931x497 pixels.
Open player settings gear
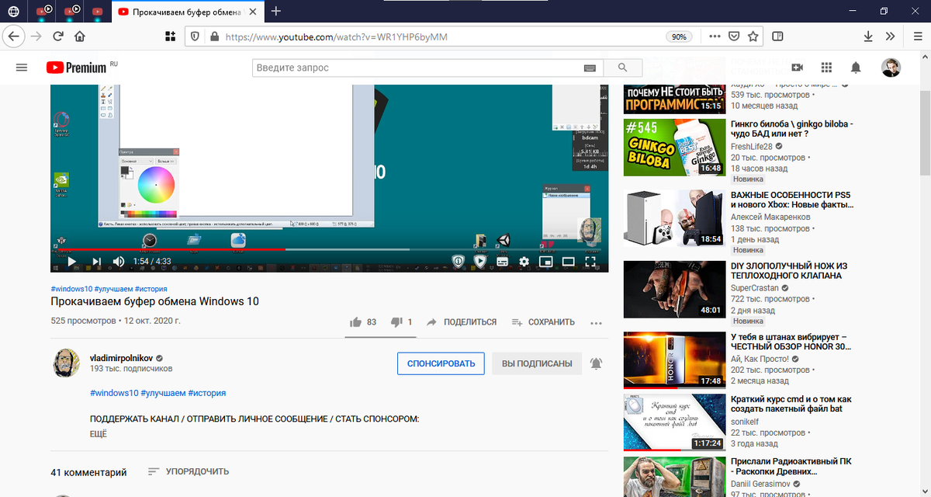524,262
